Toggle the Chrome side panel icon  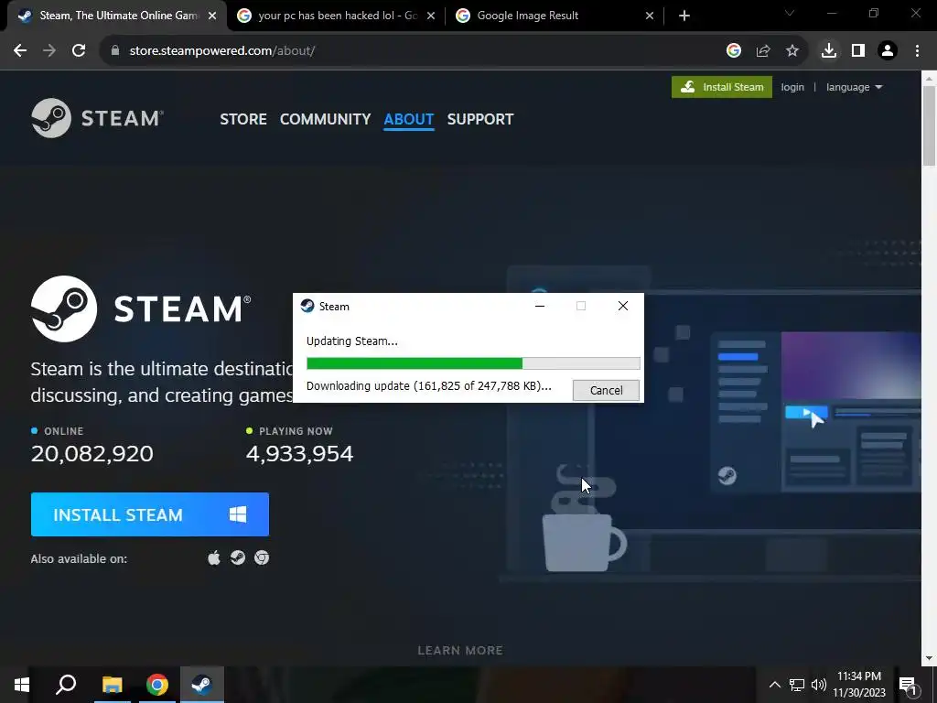click(858, 51)
